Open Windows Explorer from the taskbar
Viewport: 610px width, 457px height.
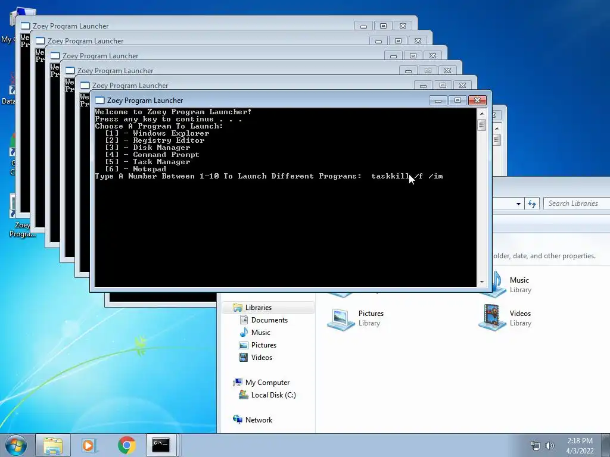click(x=53, y=445)
